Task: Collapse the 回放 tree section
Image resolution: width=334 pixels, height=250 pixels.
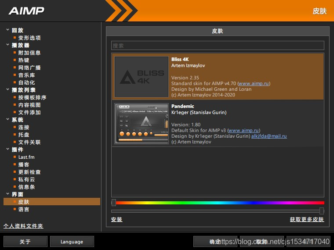Action: click(x=7, y=30)
